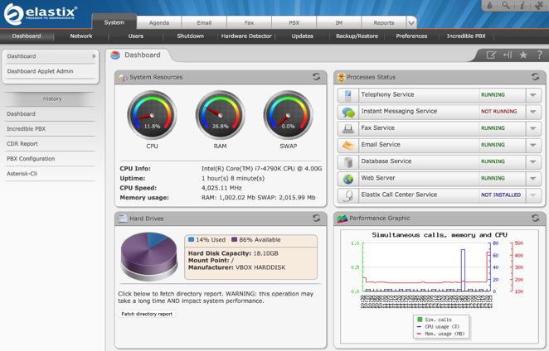Open Incredible PBX submenu item
The height and width of the screenshot is (351, 549).
coord(466,36)
